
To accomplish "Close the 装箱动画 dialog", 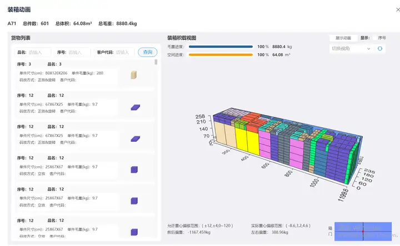I will click(x=398, y=9).
